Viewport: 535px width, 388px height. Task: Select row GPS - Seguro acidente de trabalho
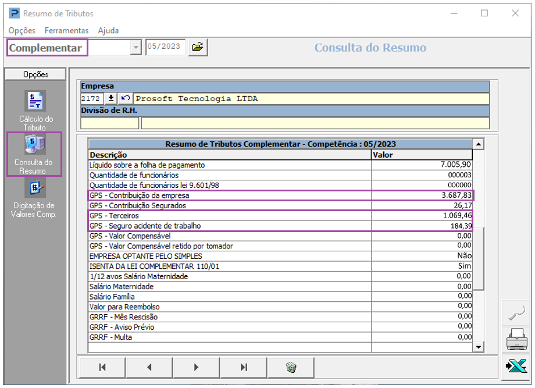280,226
